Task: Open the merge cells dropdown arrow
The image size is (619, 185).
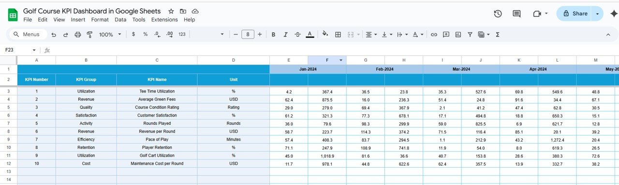Action: pyautogui.click(x=358, y=35)
